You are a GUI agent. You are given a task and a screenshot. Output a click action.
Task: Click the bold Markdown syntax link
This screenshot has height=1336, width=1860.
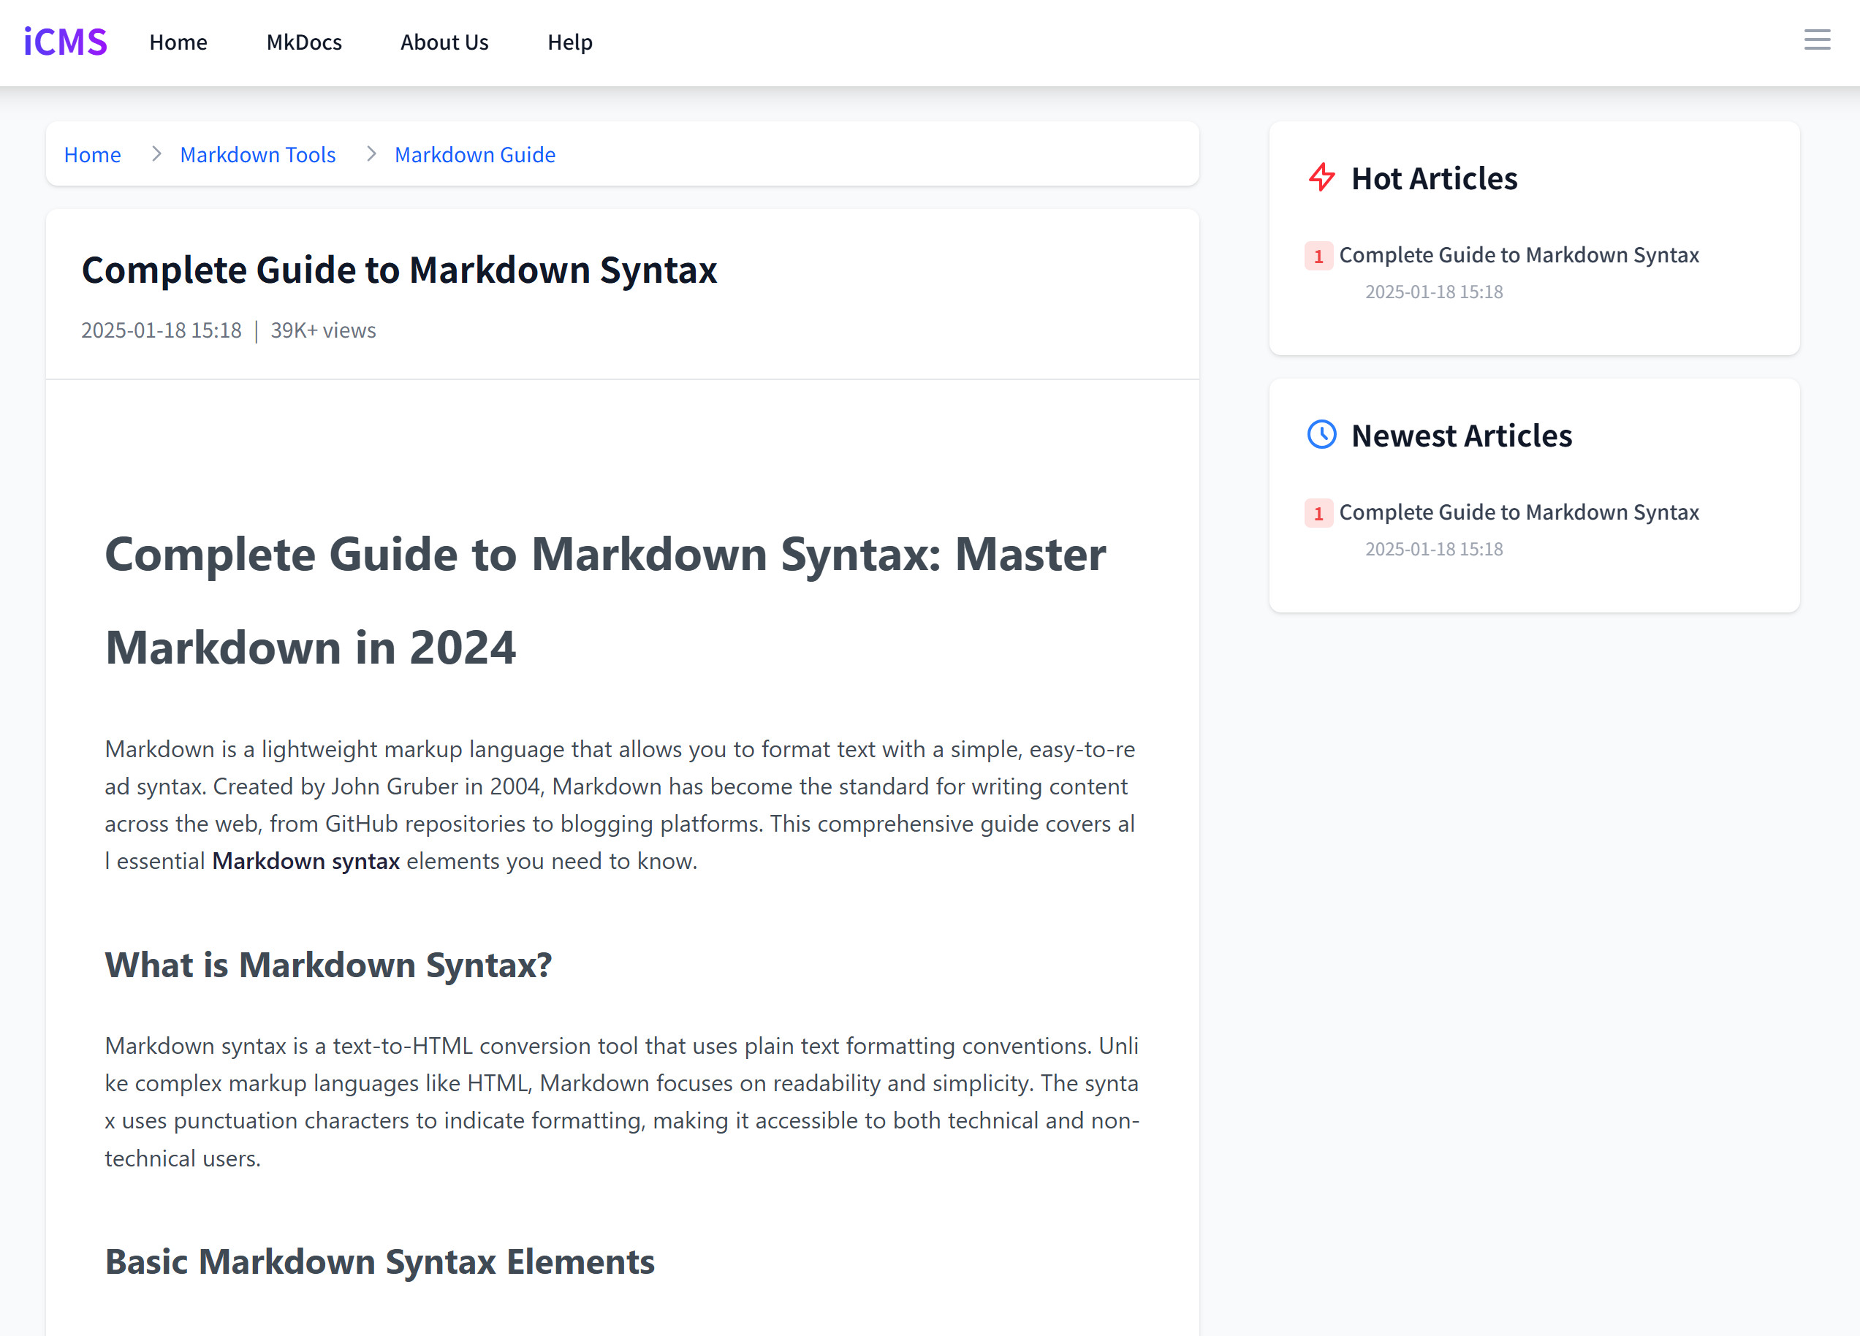tap(305, 860)
